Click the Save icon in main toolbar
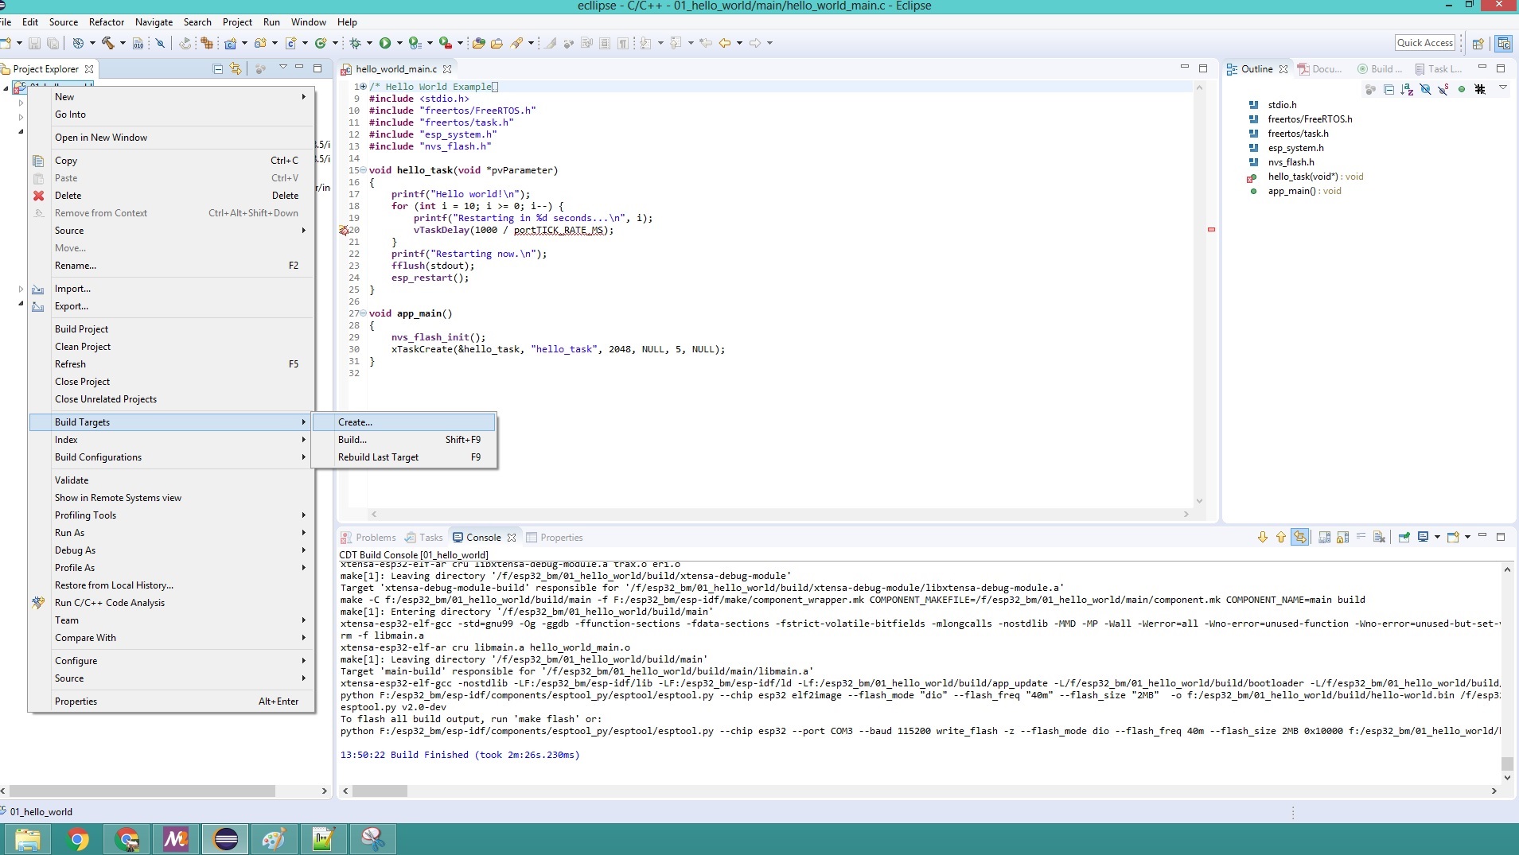 point(34,43)
